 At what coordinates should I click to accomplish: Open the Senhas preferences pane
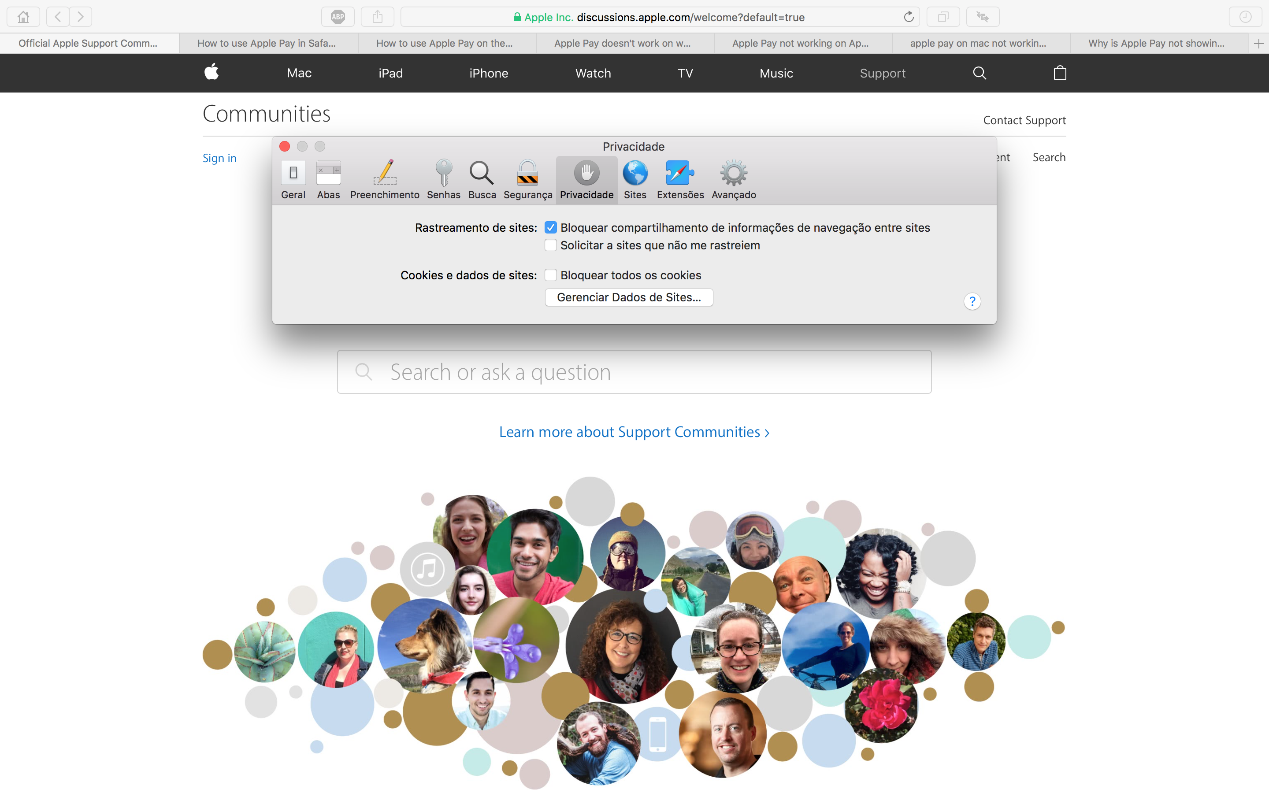[x=443, y=179]
